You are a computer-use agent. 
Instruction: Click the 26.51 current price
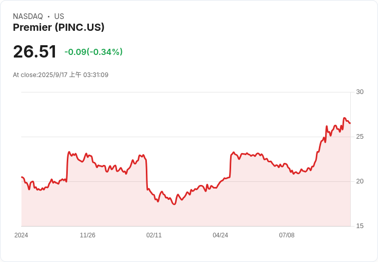[x=35, y=52]
